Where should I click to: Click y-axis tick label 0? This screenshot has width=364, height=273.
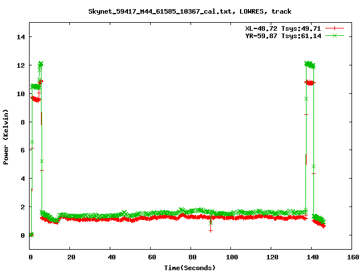pos(23,235)
